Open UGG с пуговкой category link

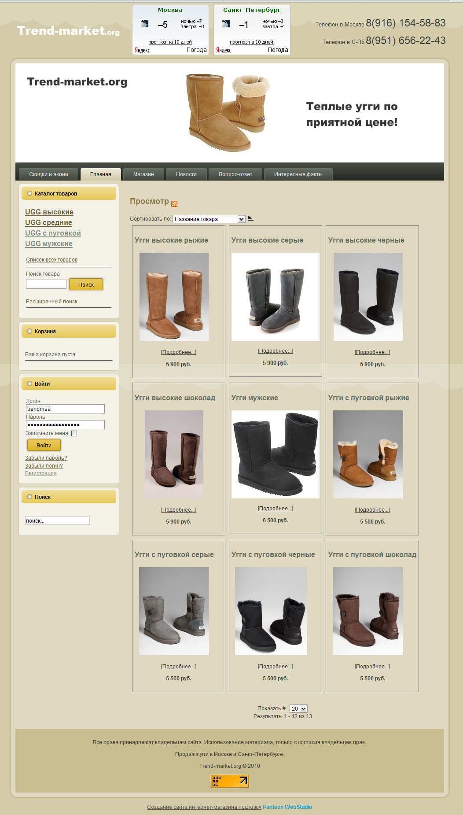(x=53, y=233)
